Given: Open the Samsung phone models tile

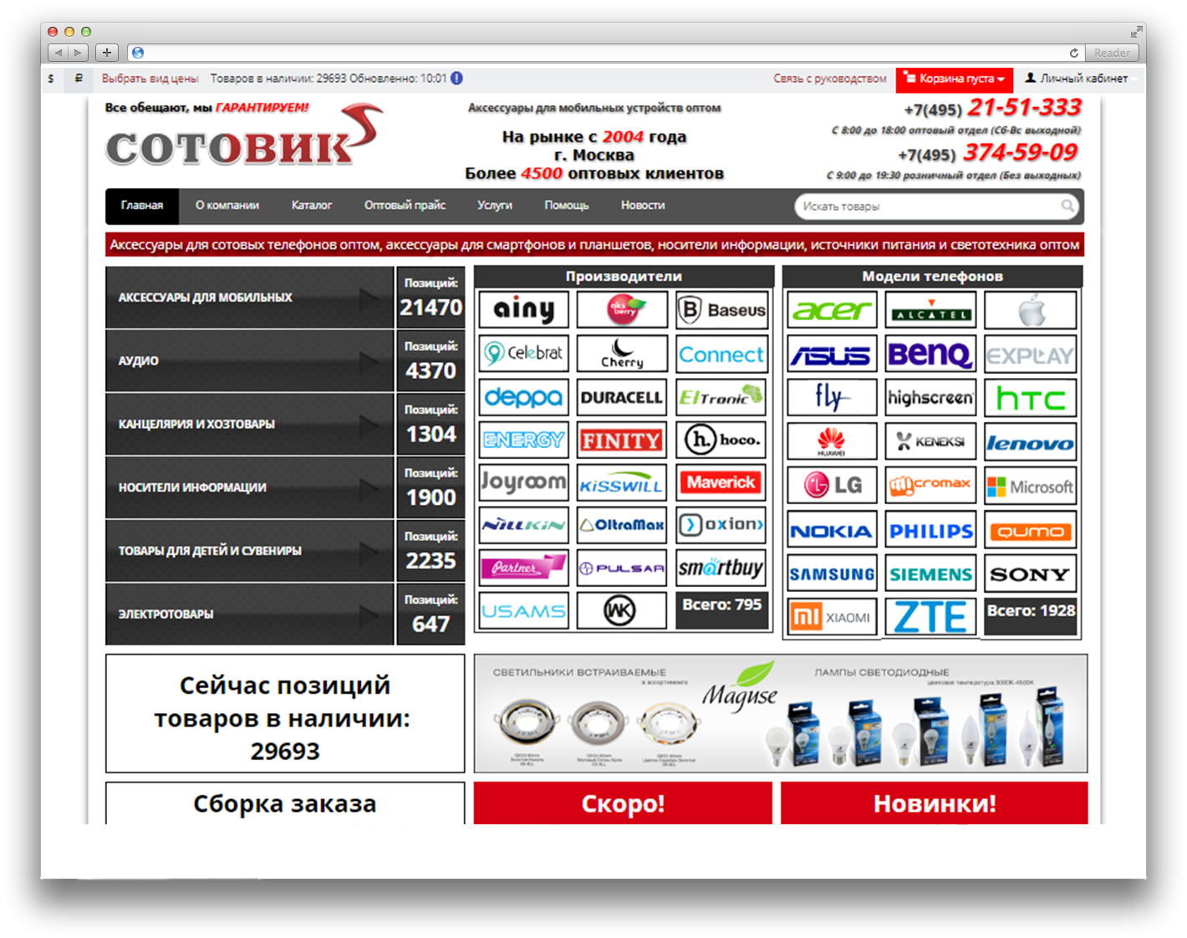Looking at the screenshot, I should 833,574.
